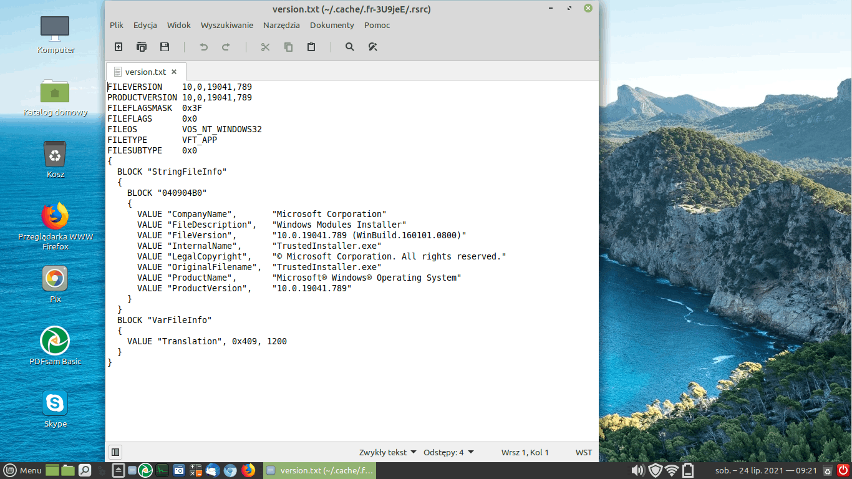Click the BLOCK "StringFileInfo" line
852x479 pixels.
tap(172, 172)
